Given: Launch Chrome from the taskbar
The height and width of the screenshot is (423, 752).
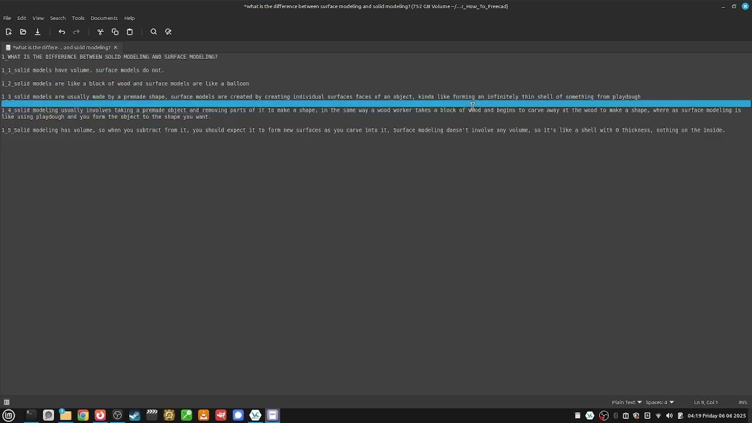Looking at the screenshot, I should (83, 415).
